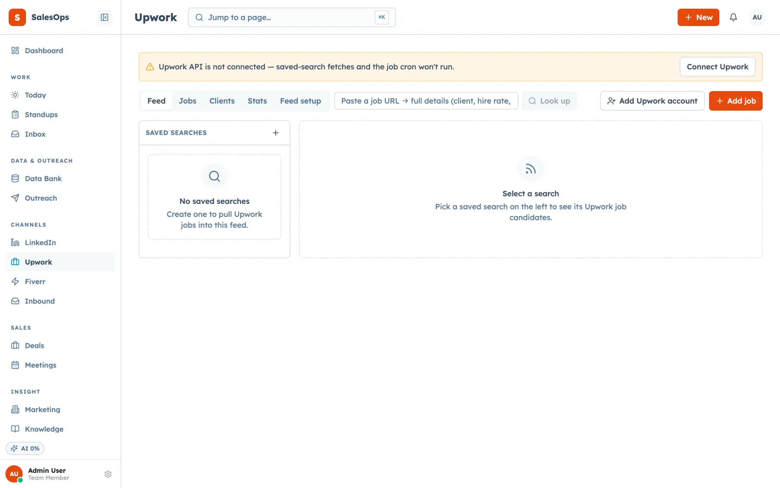Click the warning triangle in API banner

150,67
